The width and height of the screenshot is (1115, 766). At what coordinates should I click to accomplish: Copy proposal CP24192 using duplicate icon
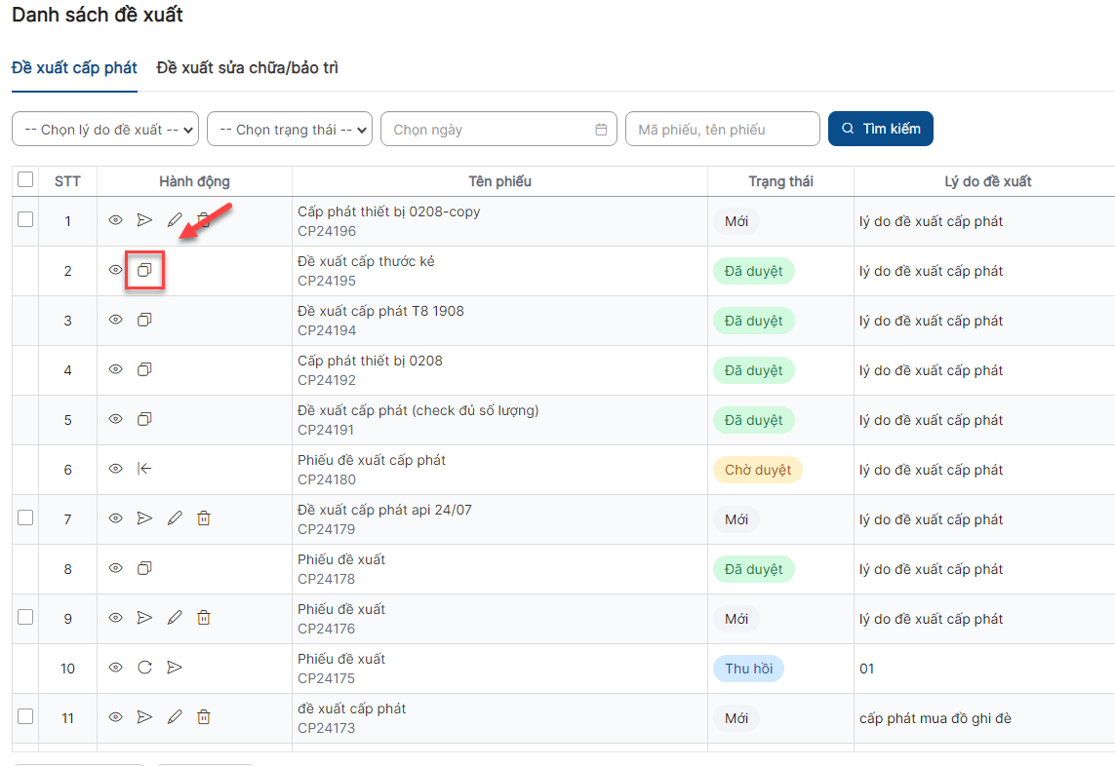144,369
